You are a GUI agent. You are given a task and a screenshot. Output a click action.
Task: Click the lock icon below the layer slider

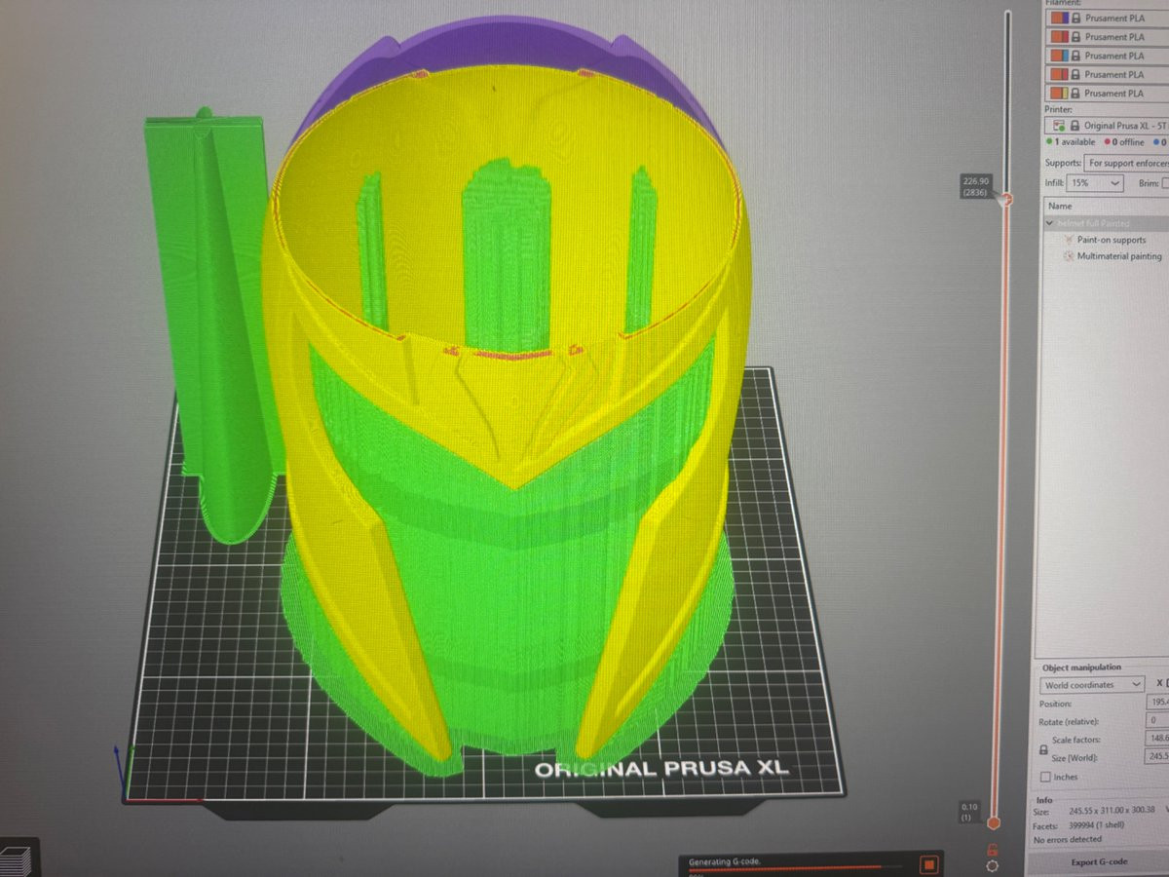[992, 850]
